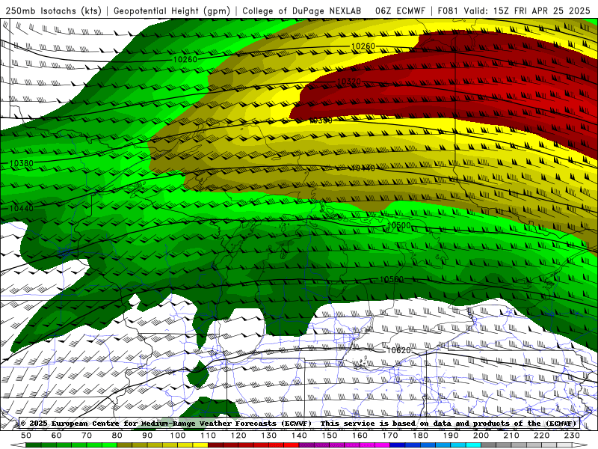This screenshot has height=449, width=598.
Task: Click the 10380 contour label over green shading
Action: [x=22, y=163]
